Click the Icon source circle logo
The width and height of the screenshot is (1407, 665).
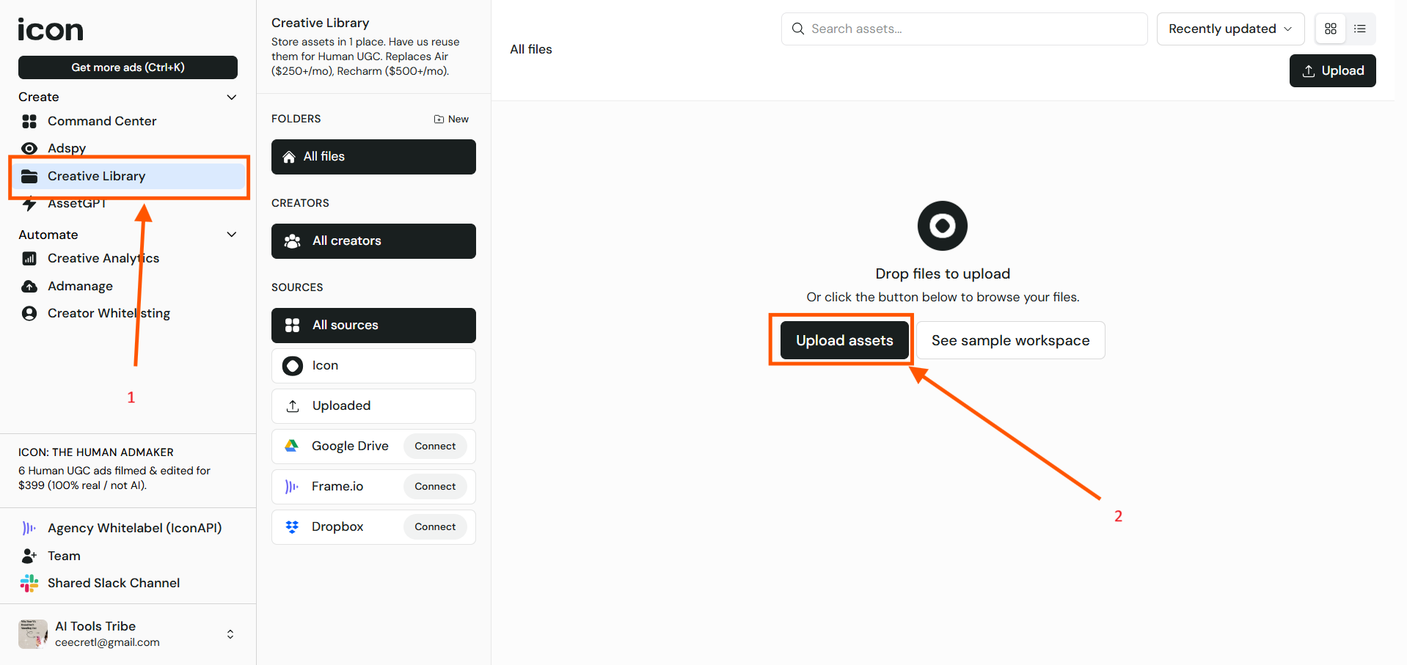293,366
